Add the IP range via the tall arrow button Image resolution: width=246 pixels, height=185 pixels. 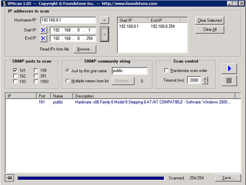point(104,34)
